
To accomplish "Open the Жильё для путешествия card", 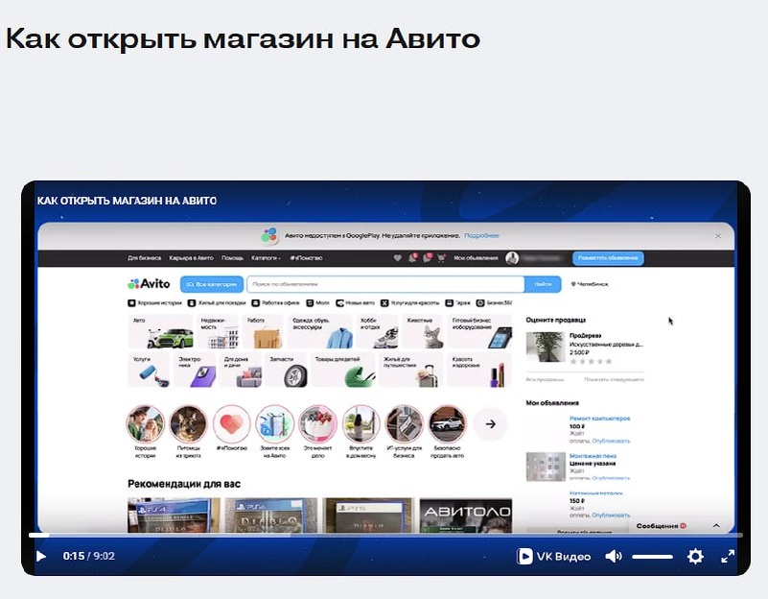I will (411, 371).
